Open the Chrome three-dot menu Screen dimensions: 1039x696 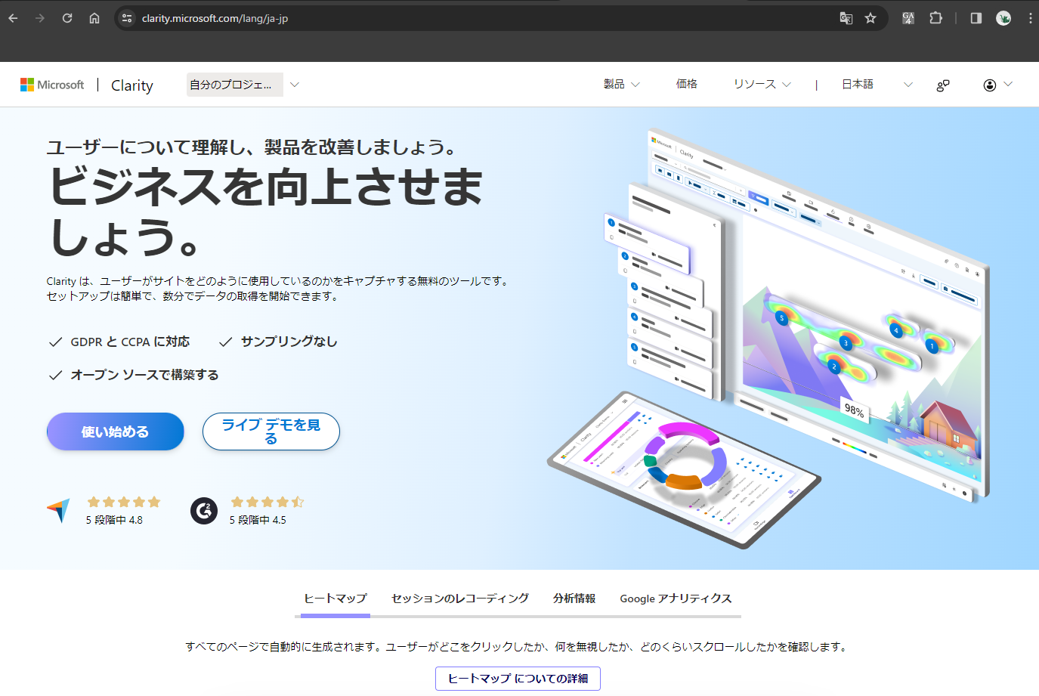[x=1030, y=18]
